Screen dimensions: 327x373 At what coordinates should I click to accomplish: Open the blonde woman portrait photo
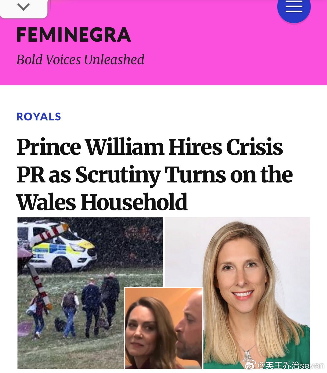coord(237,293)
